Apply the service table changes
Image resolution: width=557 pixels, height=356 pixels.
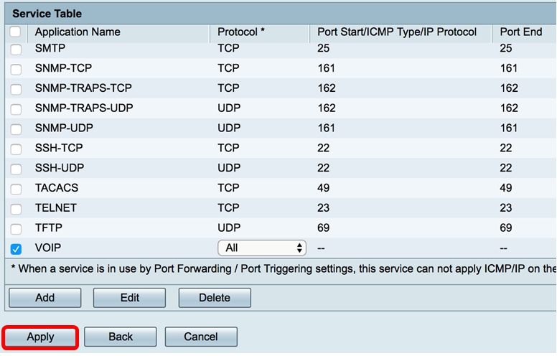(40, 337)
